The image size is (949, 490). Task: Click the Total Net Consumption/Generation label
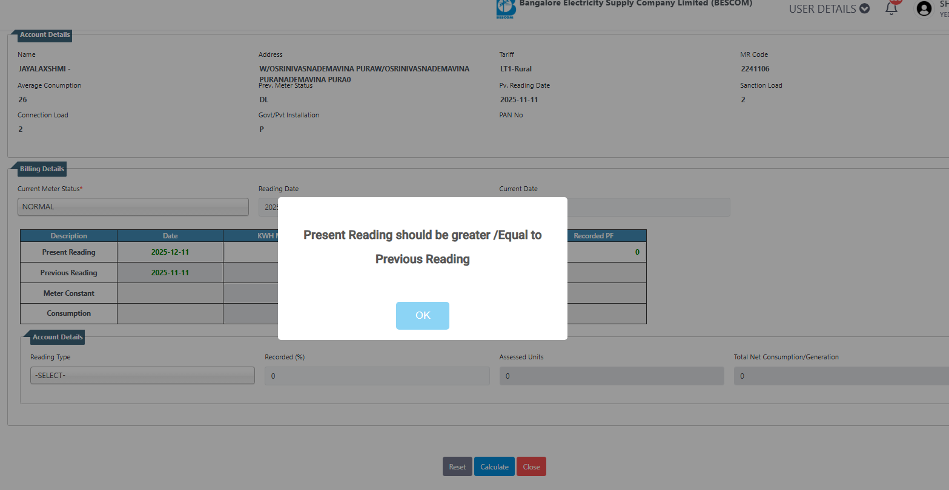coord(786,357)
